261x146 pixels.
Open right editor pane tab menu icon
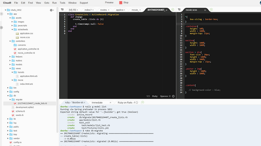179,10
